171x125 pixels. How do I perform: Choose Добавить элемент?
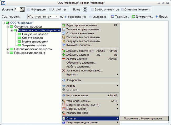tap(90, 55)
